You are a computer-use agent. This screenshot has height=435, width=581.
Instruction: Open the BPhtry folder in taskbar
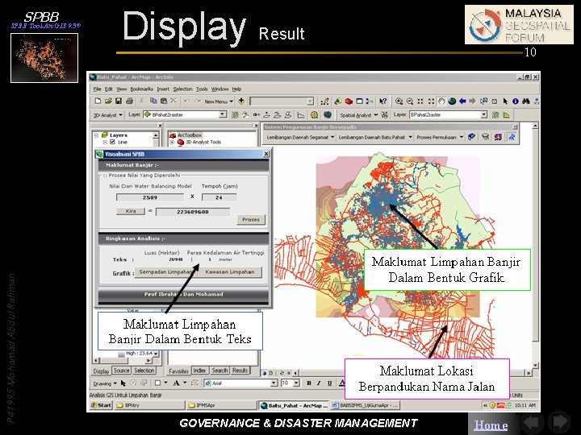pos(149,405)
